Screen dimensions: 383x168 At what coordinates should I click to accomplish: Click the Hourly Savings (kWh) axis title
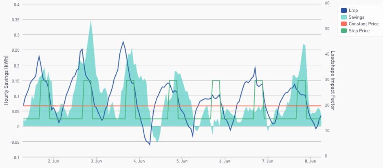6,81
